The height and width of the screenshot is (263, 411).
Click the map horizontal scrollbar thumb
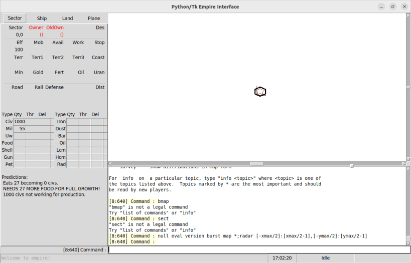256,163
